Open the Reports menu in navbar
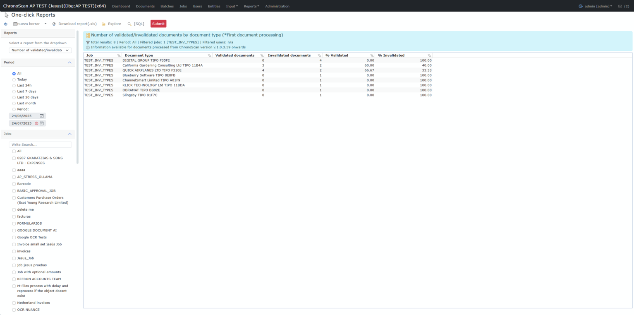 click(251, 6)
